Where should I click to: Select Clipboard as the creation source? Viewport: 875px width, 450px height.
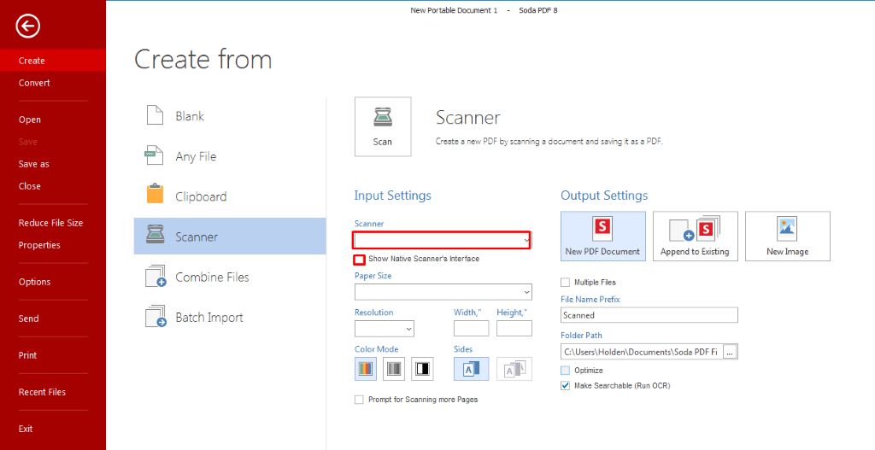pos(230,196)
